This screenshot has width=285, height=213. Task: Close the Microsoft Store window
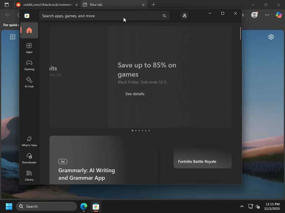(235, 13)
